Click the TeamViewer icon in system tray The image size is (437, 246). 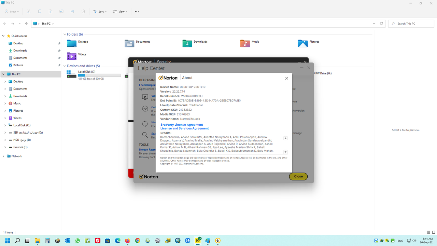pyautogui.click(x=376, y=241)
